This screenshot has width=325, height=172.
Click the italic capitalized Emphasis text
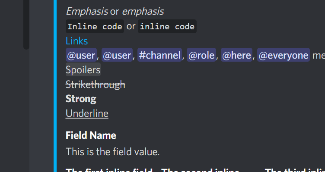point(87,11)
